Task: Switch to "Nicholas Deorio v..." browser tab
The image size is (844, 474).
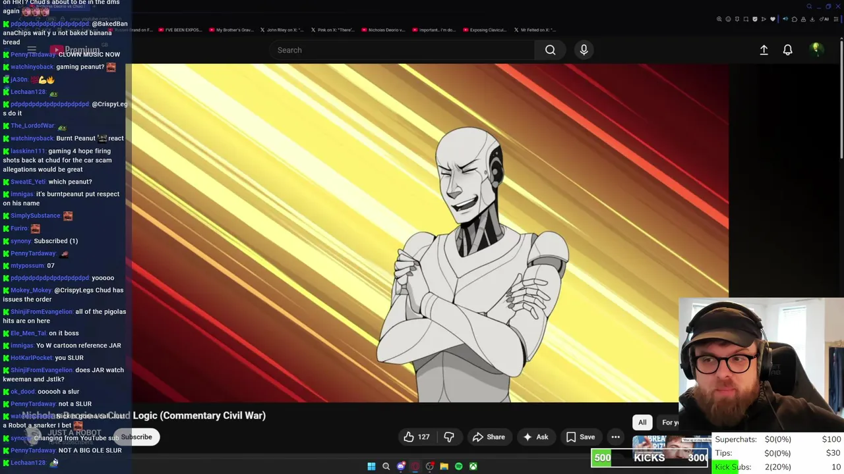Action: click(382, 30)
